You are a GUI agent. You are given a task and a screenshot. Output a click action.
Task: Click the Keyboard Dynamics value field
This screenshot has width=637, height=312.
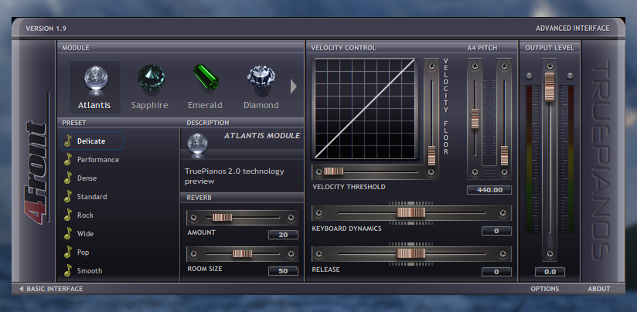pos(496,231)
